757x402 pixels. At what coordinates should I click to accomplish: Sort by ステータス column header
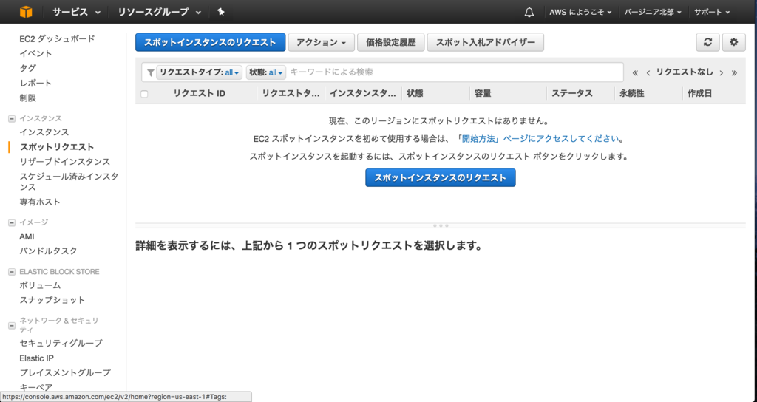tap(572, 94)
